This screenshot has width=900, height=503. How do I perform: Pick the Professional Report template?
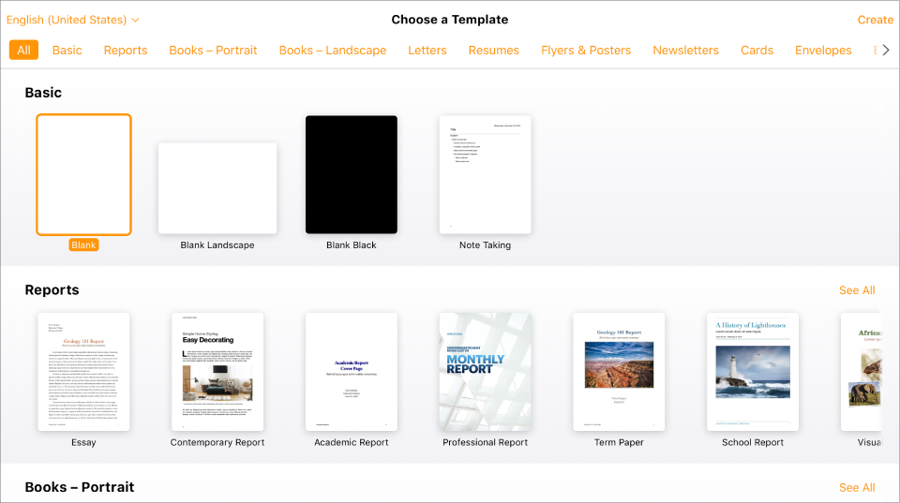(485, 372)
